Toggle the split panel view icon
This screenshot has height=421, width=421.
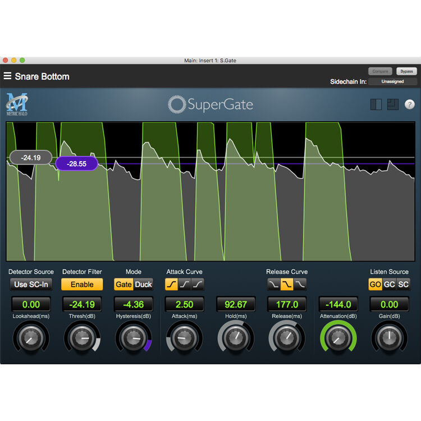pos(376,104)
